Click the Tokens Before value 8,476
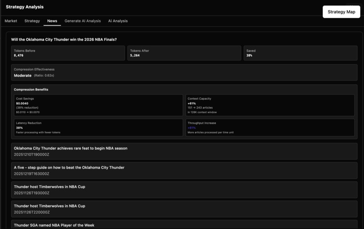Screen dimensions: 364x229 pos(19,56)
